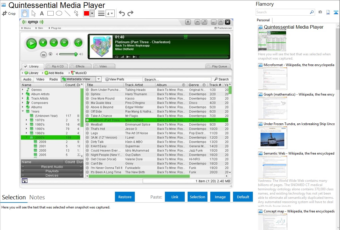Click the Stop button in qmp
The width and height of the screenshot is (340, 230).
pyautogui.click(x=43, y=43)
